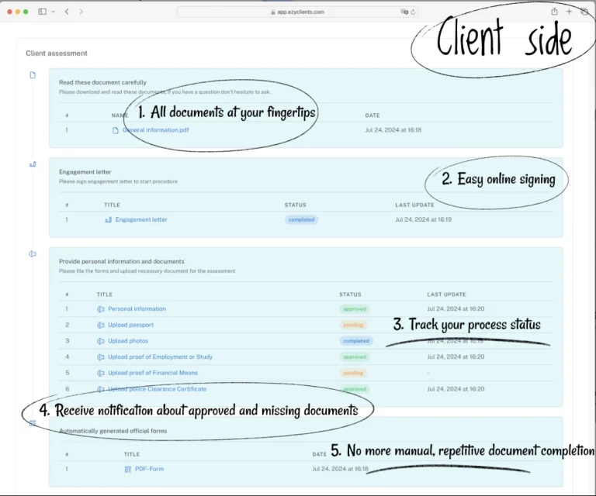Viewport: 596px width, 496px height.
Task: Open a new tab with plus icon
Action: (x=569, y=12)
